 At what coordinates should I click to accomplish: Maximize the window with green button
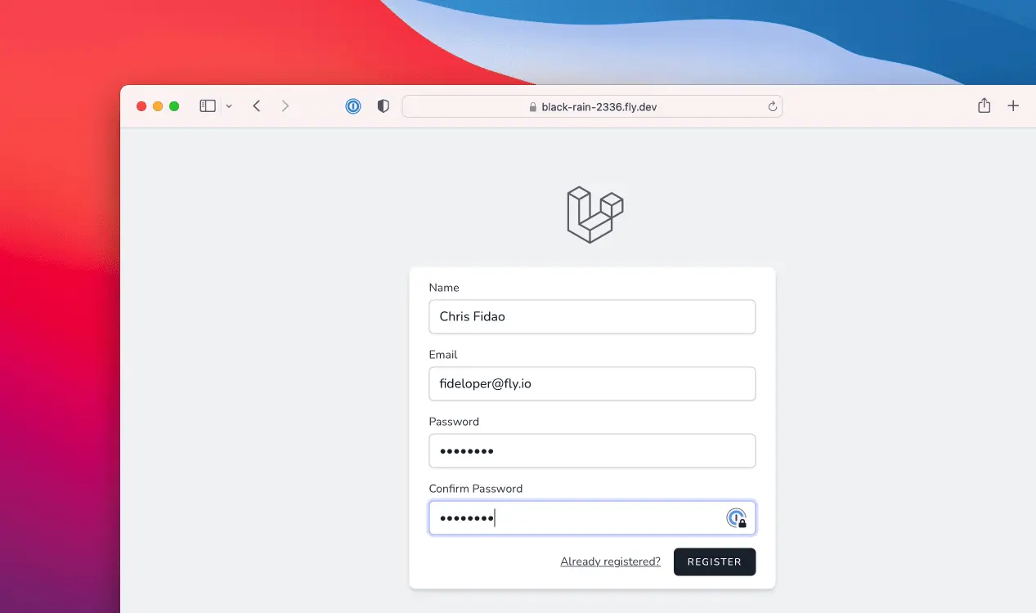tap(174, 106)
